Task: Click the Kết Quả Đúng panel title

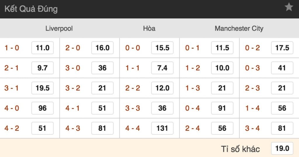Action: point(31,9)
